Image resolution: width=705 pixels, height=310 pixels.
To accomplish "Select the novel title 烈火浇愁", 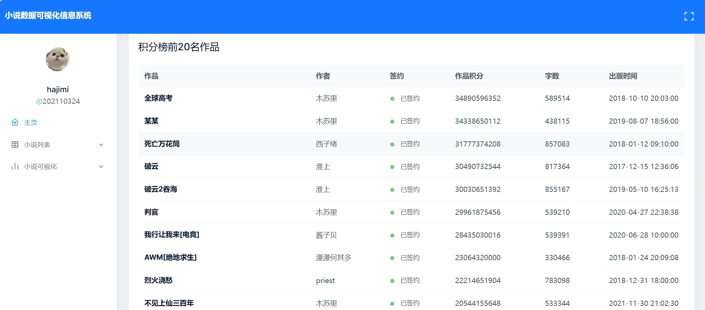I will click(x=158, y=280).
